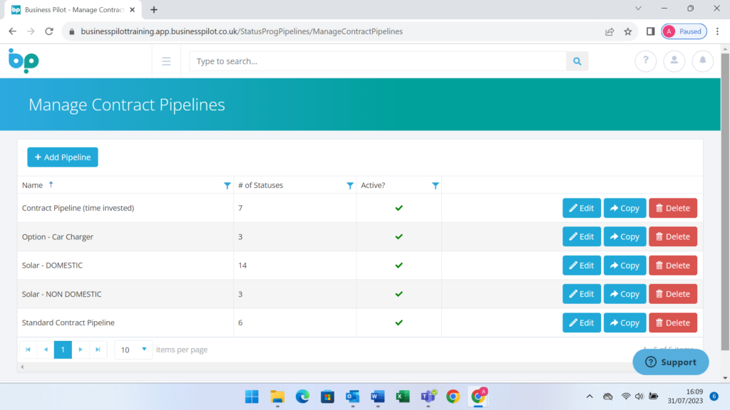Open Excel from the Windows taskbar
Viewport: 730px width, 410px height.
(403, 396)
